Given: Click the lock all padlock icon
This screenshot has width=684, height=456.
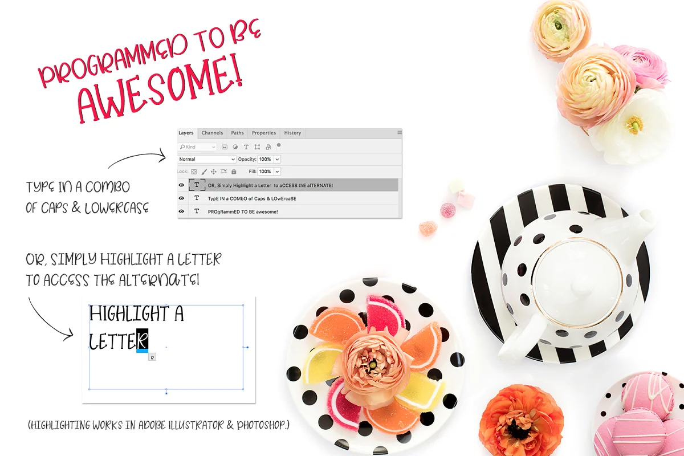Looking at the screenshot, I should click(234, 172).
